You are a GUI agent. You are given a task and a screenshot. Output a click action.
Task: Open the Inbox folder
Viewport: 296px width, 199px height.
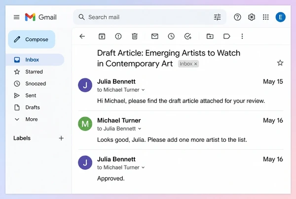35,60
